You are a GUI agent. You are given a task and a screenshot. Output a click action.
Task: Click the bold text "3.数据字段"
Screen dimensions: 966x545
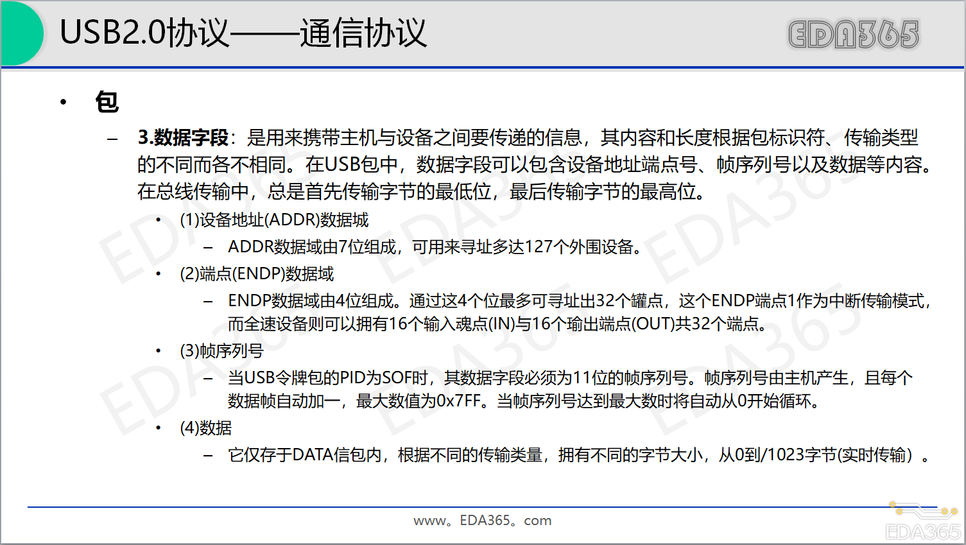(184, 137)
